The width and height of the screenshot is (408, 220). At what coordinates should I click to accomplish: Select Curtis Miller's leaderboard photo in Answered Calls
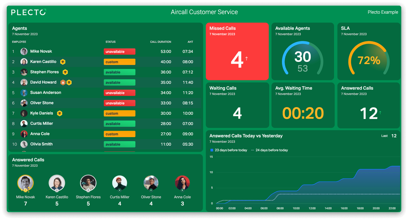tap(120, 183)
